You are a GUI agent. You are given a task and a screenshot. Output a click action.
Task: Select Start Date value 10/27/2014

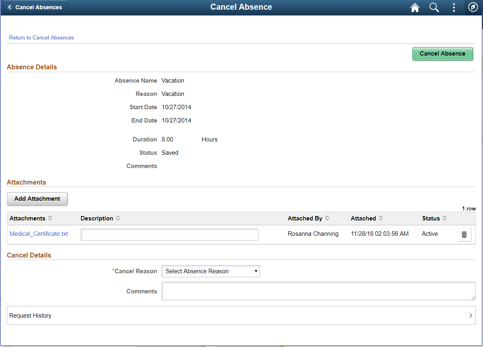click(176, 107)
